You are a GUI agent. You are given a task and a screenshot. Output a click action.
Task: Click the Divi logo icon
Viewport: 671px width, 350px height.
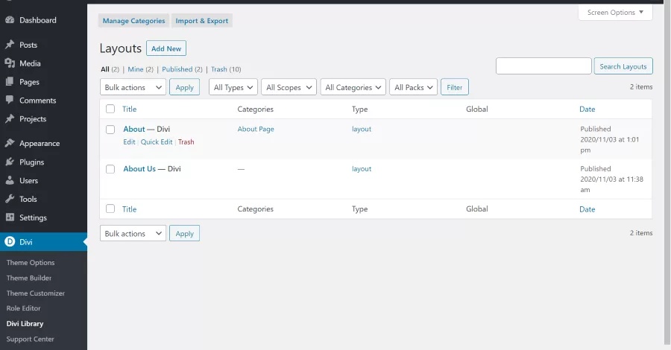coord(10,242)
